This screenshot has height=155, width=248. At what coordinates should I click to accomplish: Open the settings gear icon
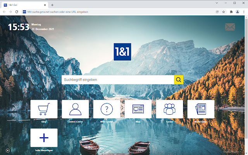(8, 150)
